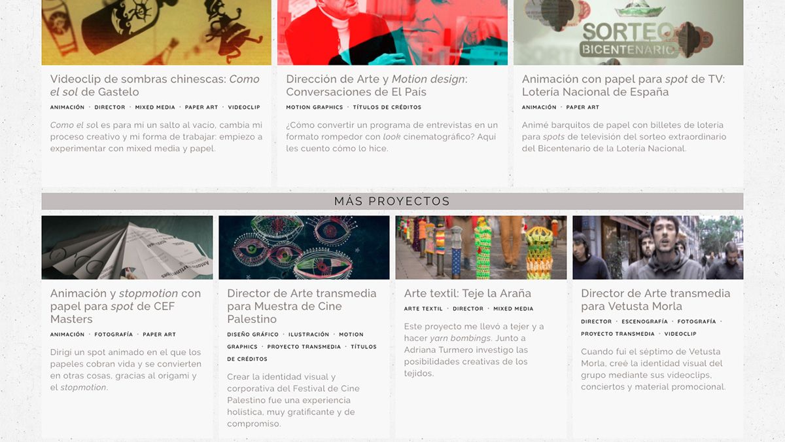The width and height of the screenshot is (785, 442).
Task: Click PAPER ART tag under Lotería Nacional project
Action: click(x=584, y=107)
